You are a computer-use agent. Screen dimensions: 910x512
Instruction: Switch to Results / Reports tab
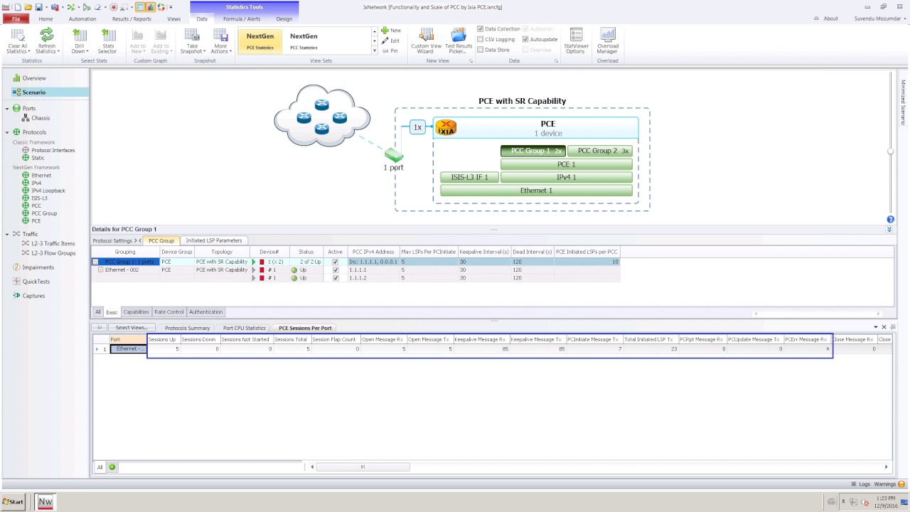pos(132,18)
